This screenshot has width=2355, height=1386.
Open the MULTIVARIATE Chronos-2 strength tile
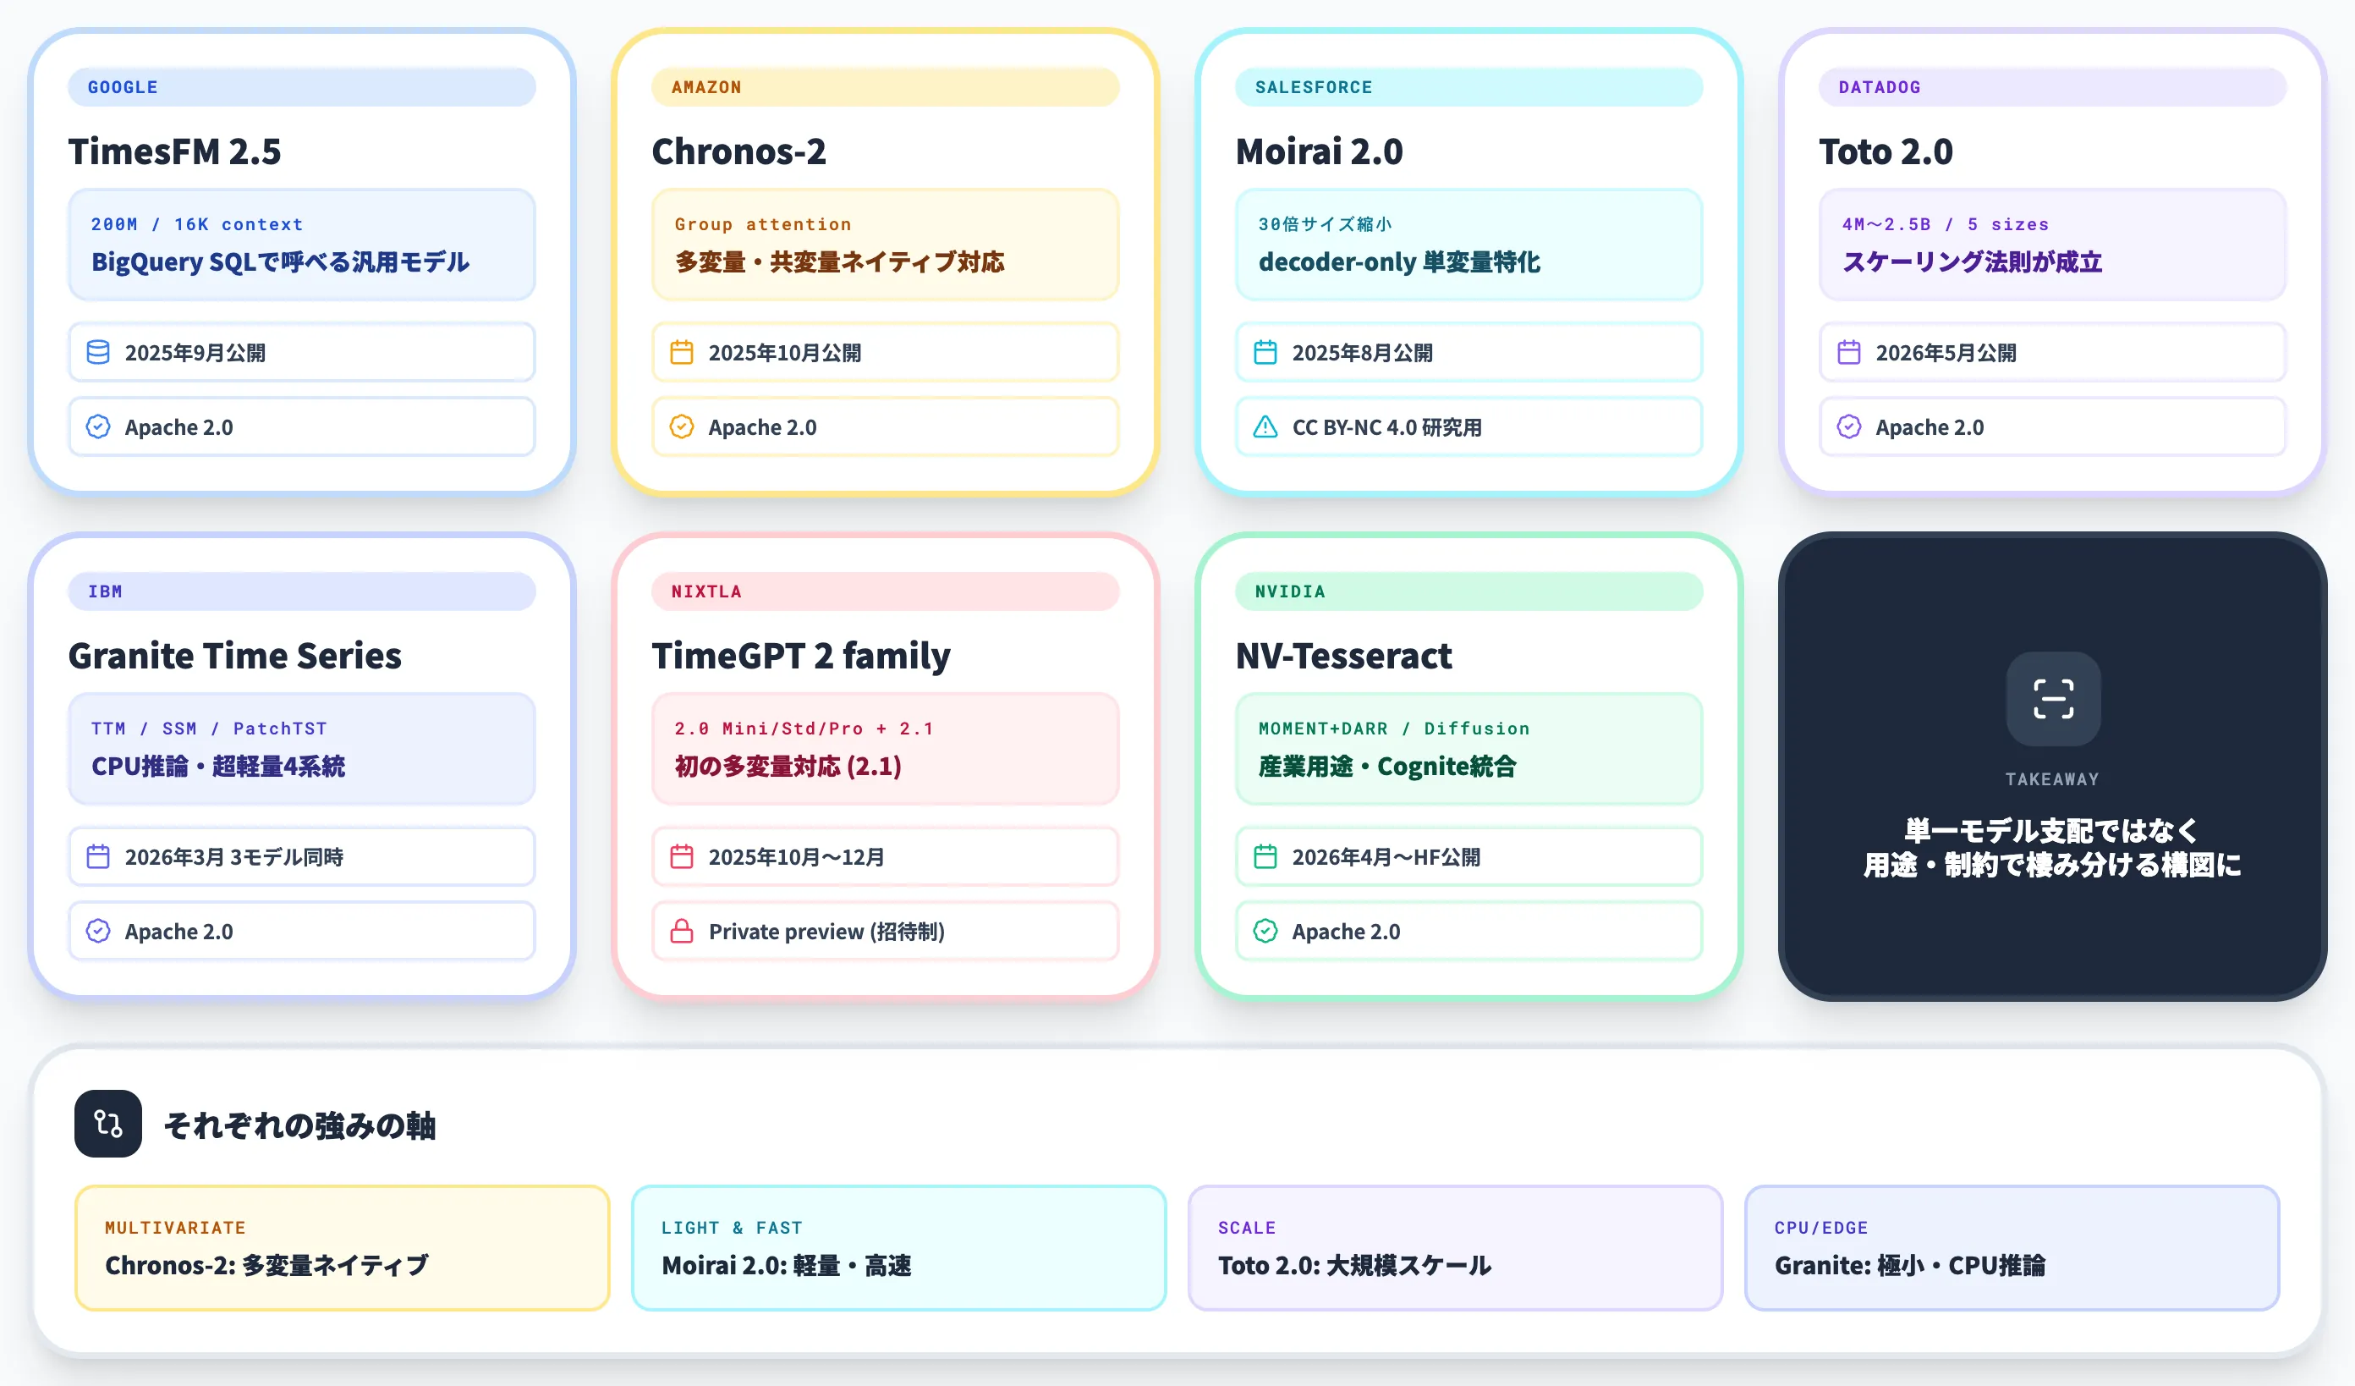tap(342, 1249)
